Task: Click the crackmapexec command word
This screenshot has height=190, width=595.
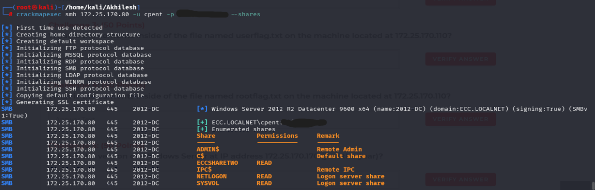Action: point(39,15)
